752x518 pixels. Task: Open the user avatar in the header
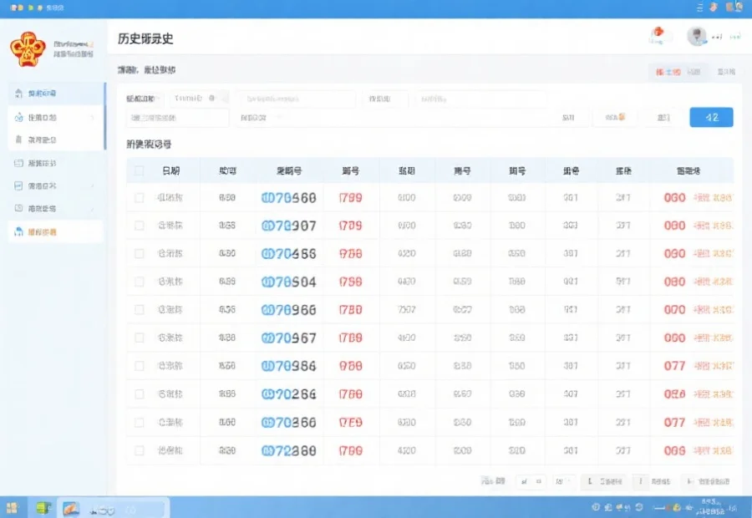pyautogui.click(x=696, y=36)
